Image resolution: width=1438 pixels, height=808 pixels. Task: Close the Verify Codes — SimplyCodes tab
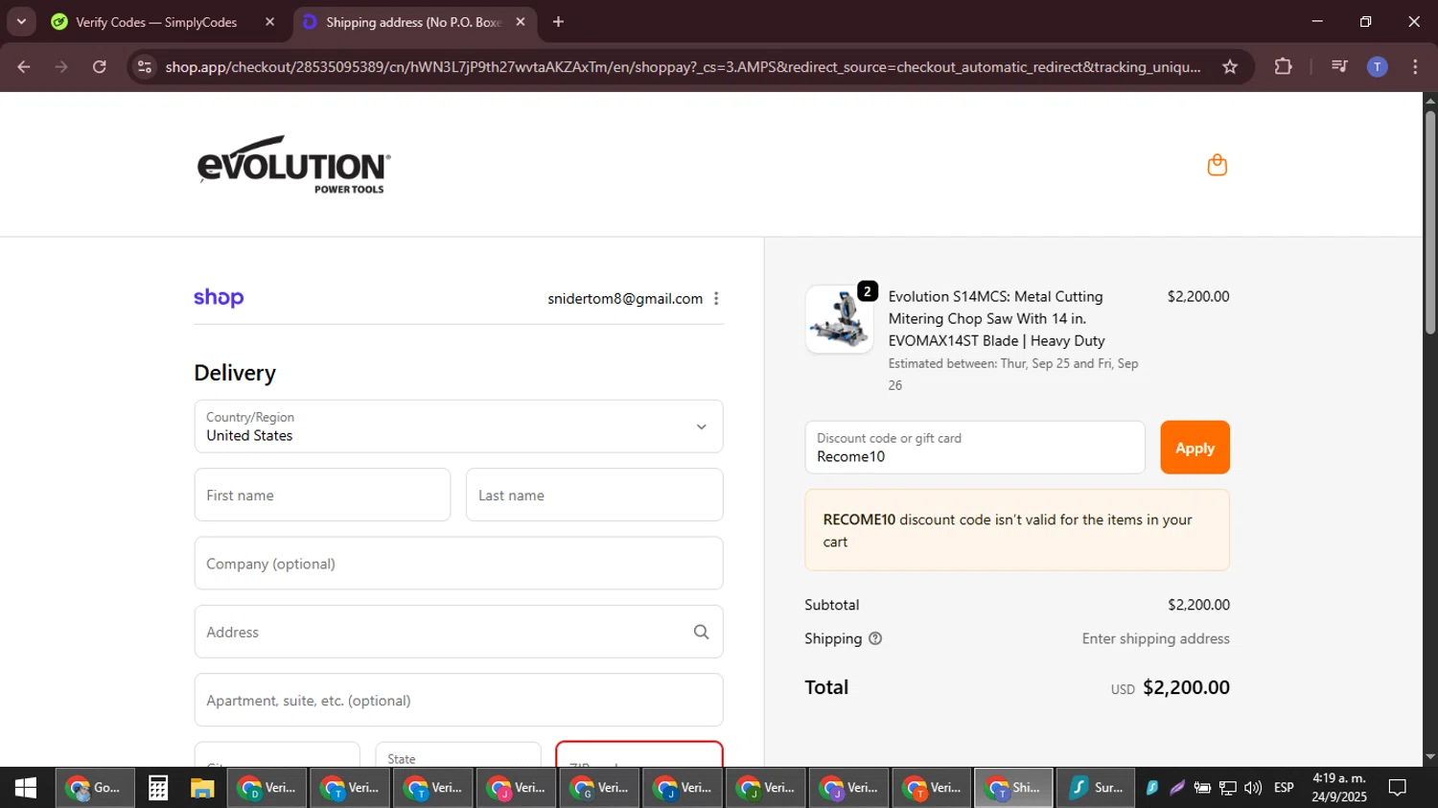[x=269, y=22]
